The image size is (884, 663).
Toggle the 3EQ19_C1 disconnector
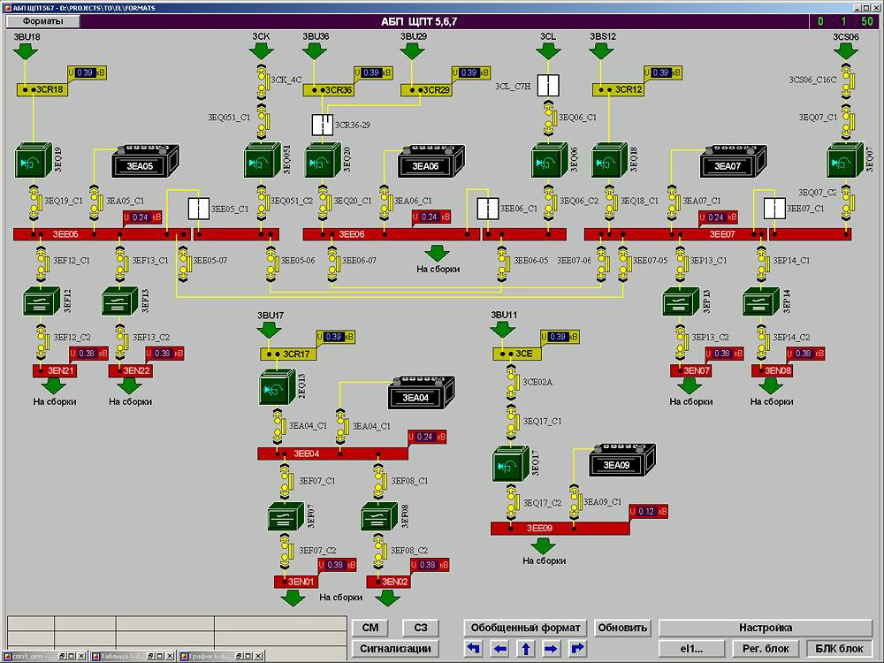[34, 202]
